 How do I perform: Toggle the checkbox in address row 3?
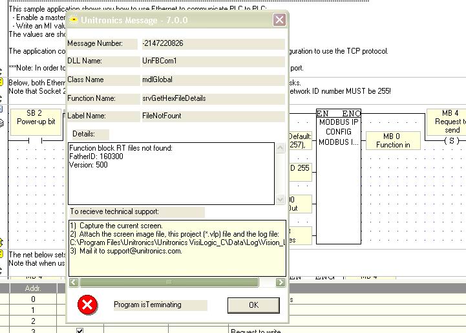pos(79,330)
